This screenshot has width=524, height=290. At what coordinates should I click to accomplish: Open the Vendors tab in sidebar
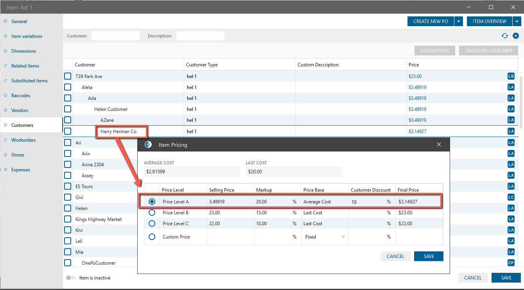point(20,110)
